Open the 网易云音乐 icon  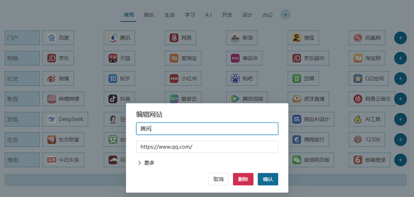358,99
